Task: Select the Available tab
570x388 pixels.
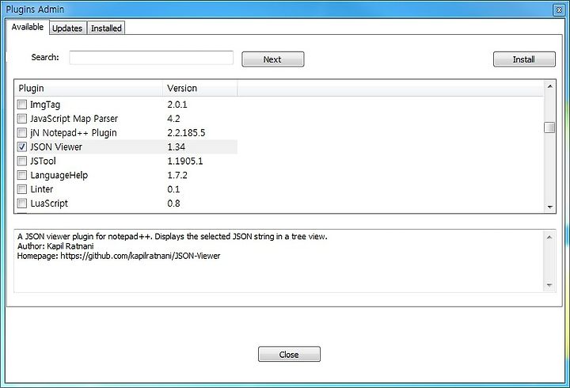Action: click(28, 27)
